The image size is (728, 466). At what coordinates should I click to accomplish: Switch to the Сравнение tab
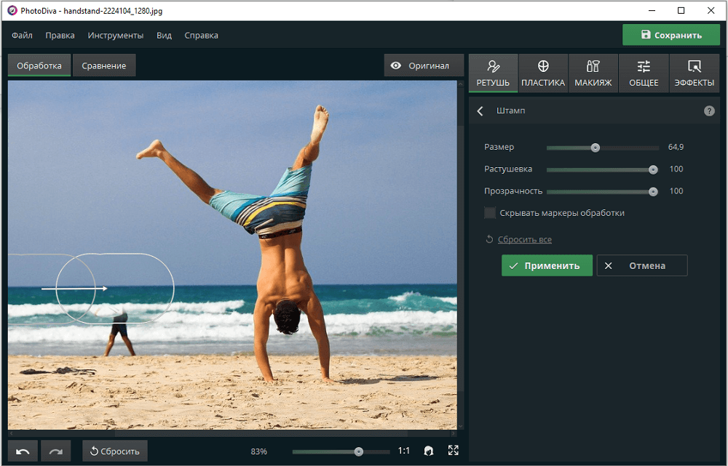click(x=104, y=65)
